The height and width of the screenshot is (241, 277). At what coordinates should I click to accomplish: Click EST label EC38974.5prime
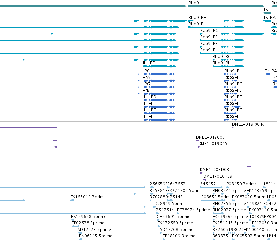click(x=193, y=210)
